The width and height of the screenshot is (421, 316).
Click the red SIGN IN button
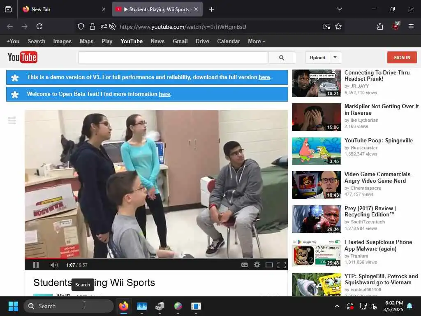(402, 58)
